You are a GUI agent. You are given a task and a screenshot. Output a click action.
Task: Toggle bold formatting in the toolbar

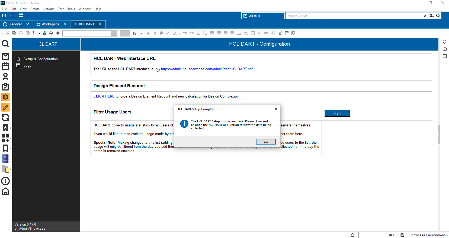pos(134,33)
